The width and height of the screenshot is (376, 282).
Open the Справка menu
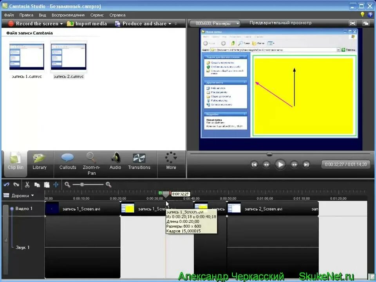(117, 15)
